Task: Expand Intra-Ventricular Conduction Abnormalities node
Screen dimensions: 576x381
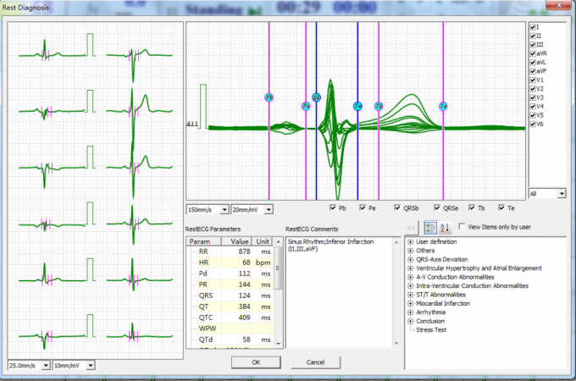Action: 410,286
